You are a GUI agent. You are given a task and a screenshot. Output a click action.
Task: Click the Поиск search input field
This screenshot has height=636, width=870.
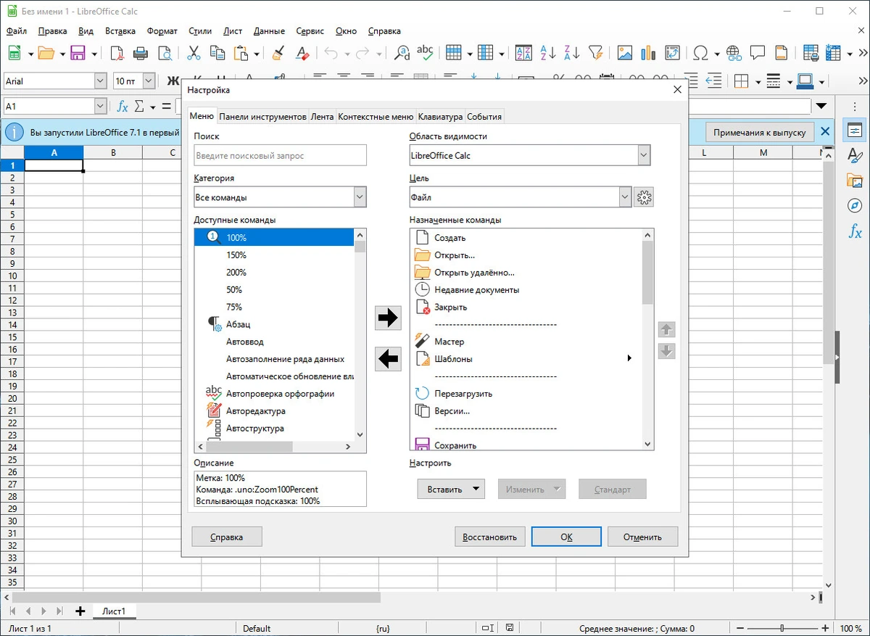[x=280, y=155]
